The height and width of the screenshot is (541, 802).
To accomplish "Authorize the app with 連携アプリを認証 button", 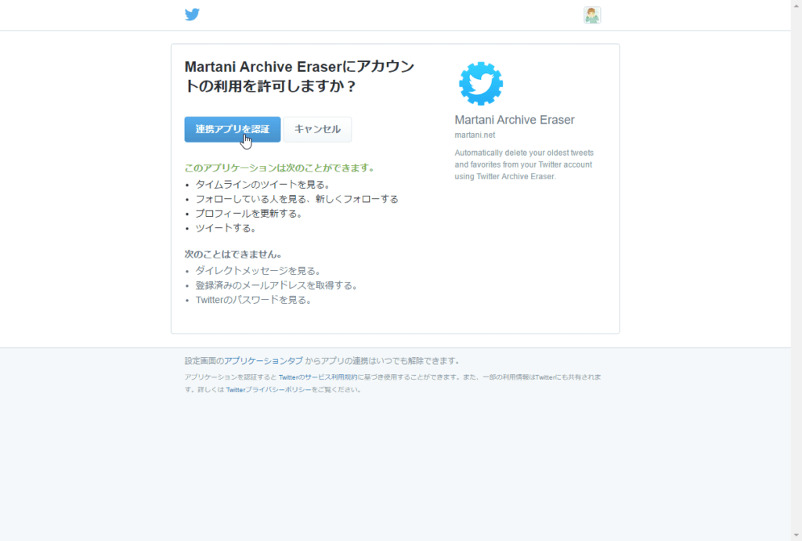I will pos(232,129).
